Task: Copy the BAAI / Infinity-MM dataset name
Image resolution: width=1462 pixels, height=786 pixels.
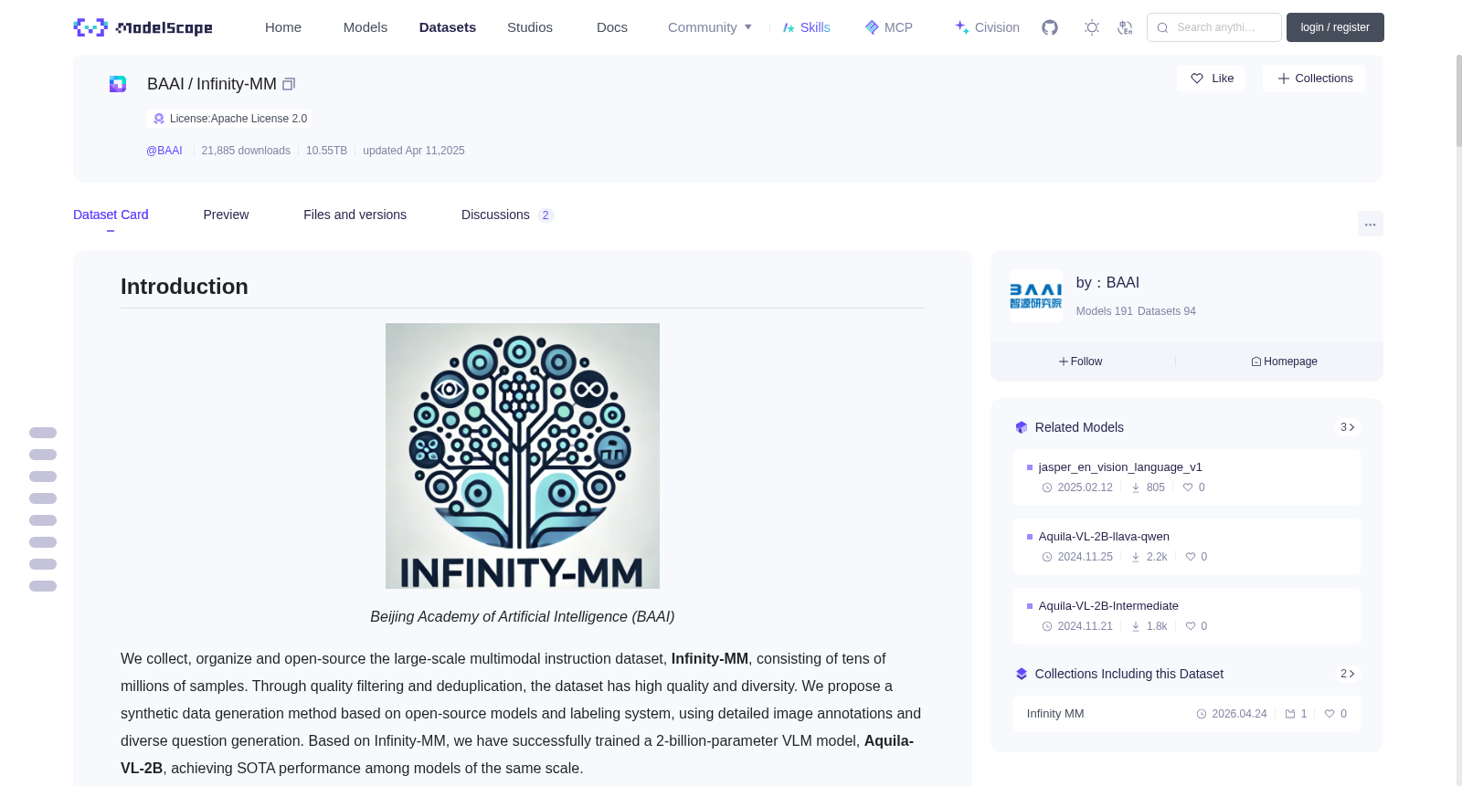Action: coord(289,84)
